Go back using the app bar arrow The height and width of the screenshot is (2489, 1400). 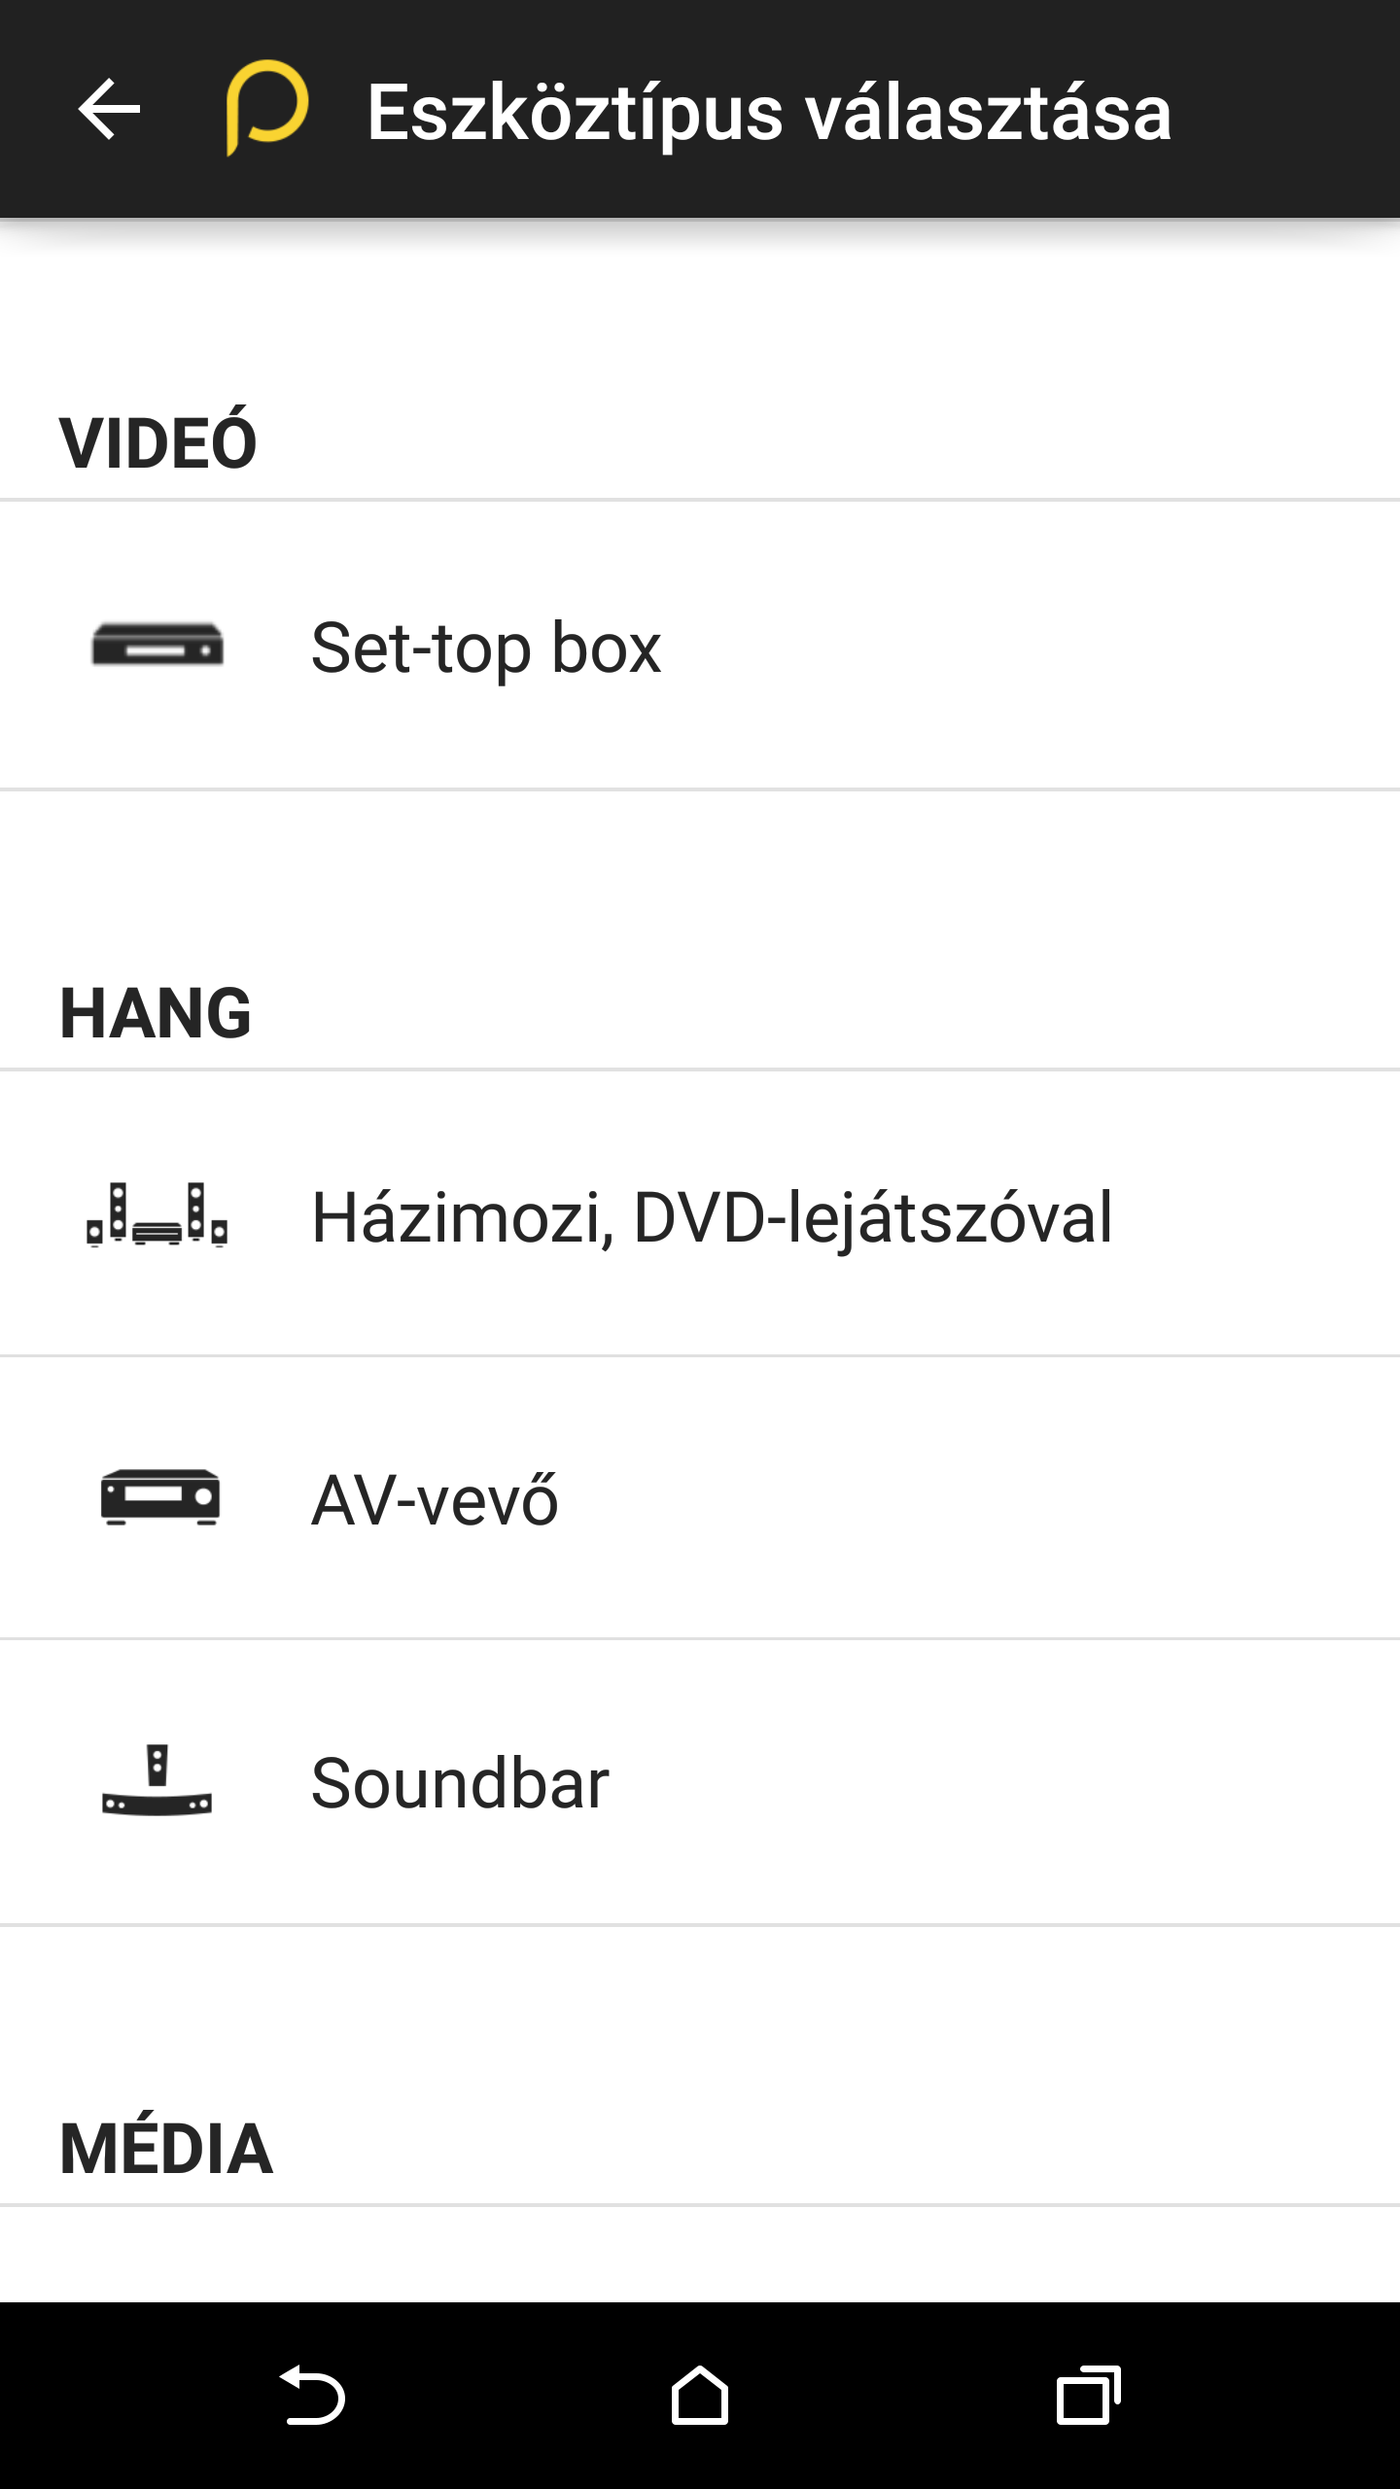(x=109, y=109)
